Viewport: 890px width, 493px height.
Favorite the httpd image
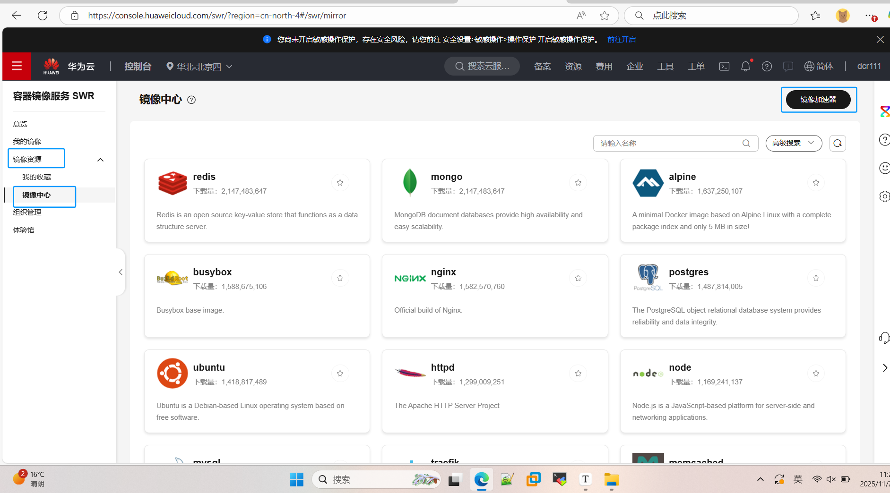[578, 374]
